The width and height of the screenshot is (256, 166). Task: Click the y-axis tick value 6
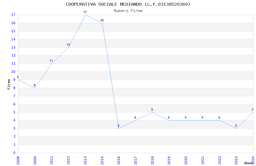(14, 104)
